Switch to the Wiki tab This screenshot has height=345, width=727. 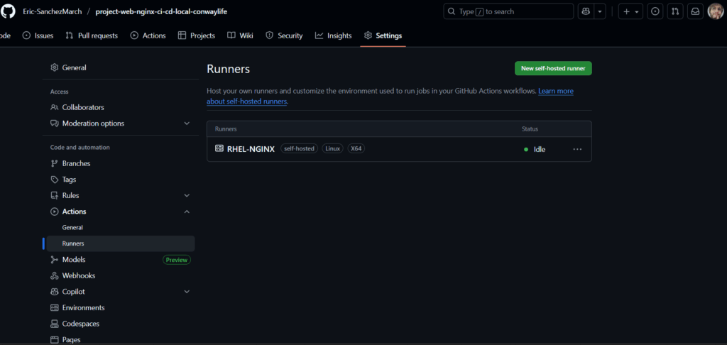(240, 35)
